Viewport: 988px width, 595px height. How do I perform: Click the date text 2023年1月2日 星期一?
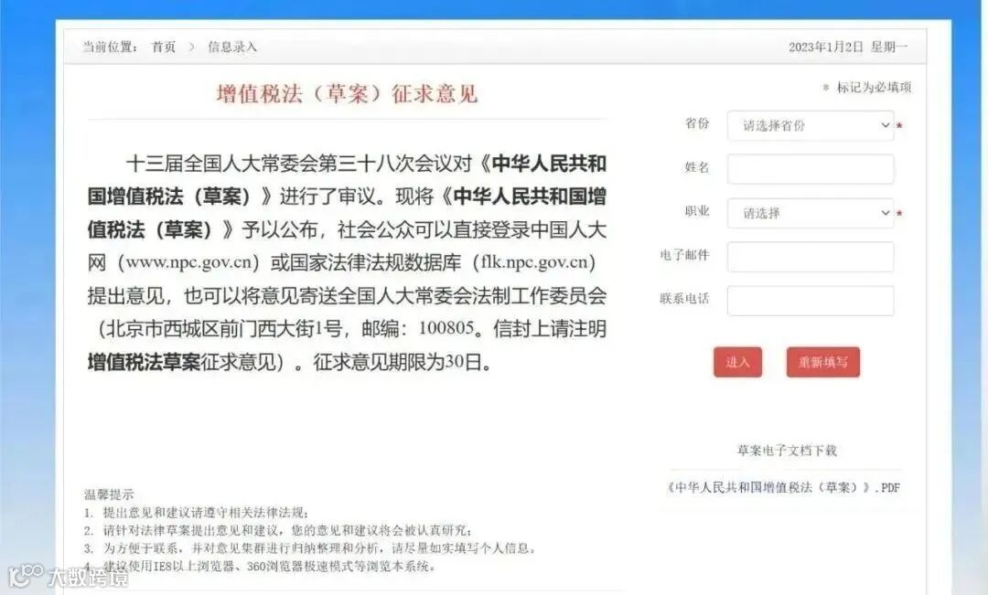tap(848, 47)
